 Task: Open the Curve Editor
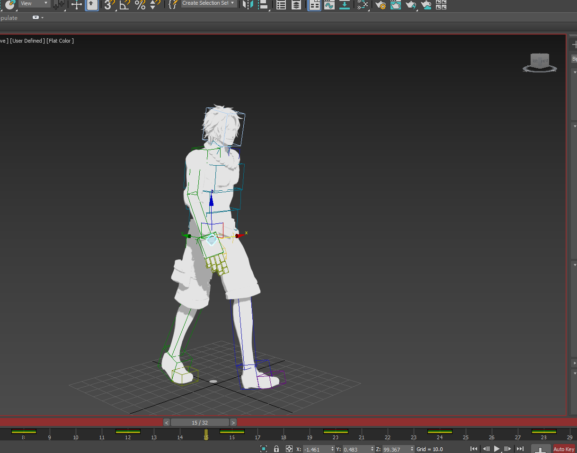click(x=329, y=5)
